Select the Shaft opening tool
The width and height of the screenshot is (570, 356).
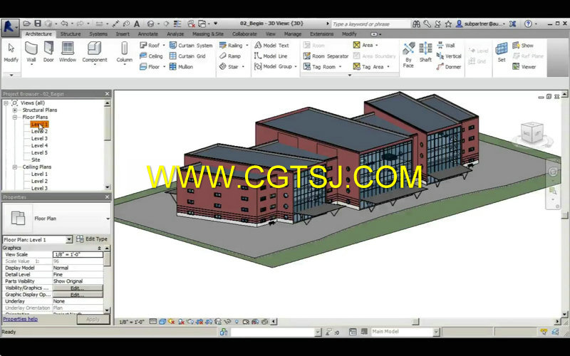point(425,52)
